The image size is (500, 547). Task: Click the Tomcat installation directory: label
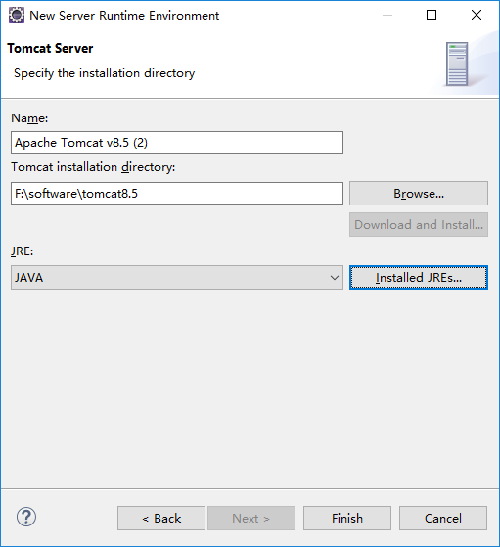(93, 167)
